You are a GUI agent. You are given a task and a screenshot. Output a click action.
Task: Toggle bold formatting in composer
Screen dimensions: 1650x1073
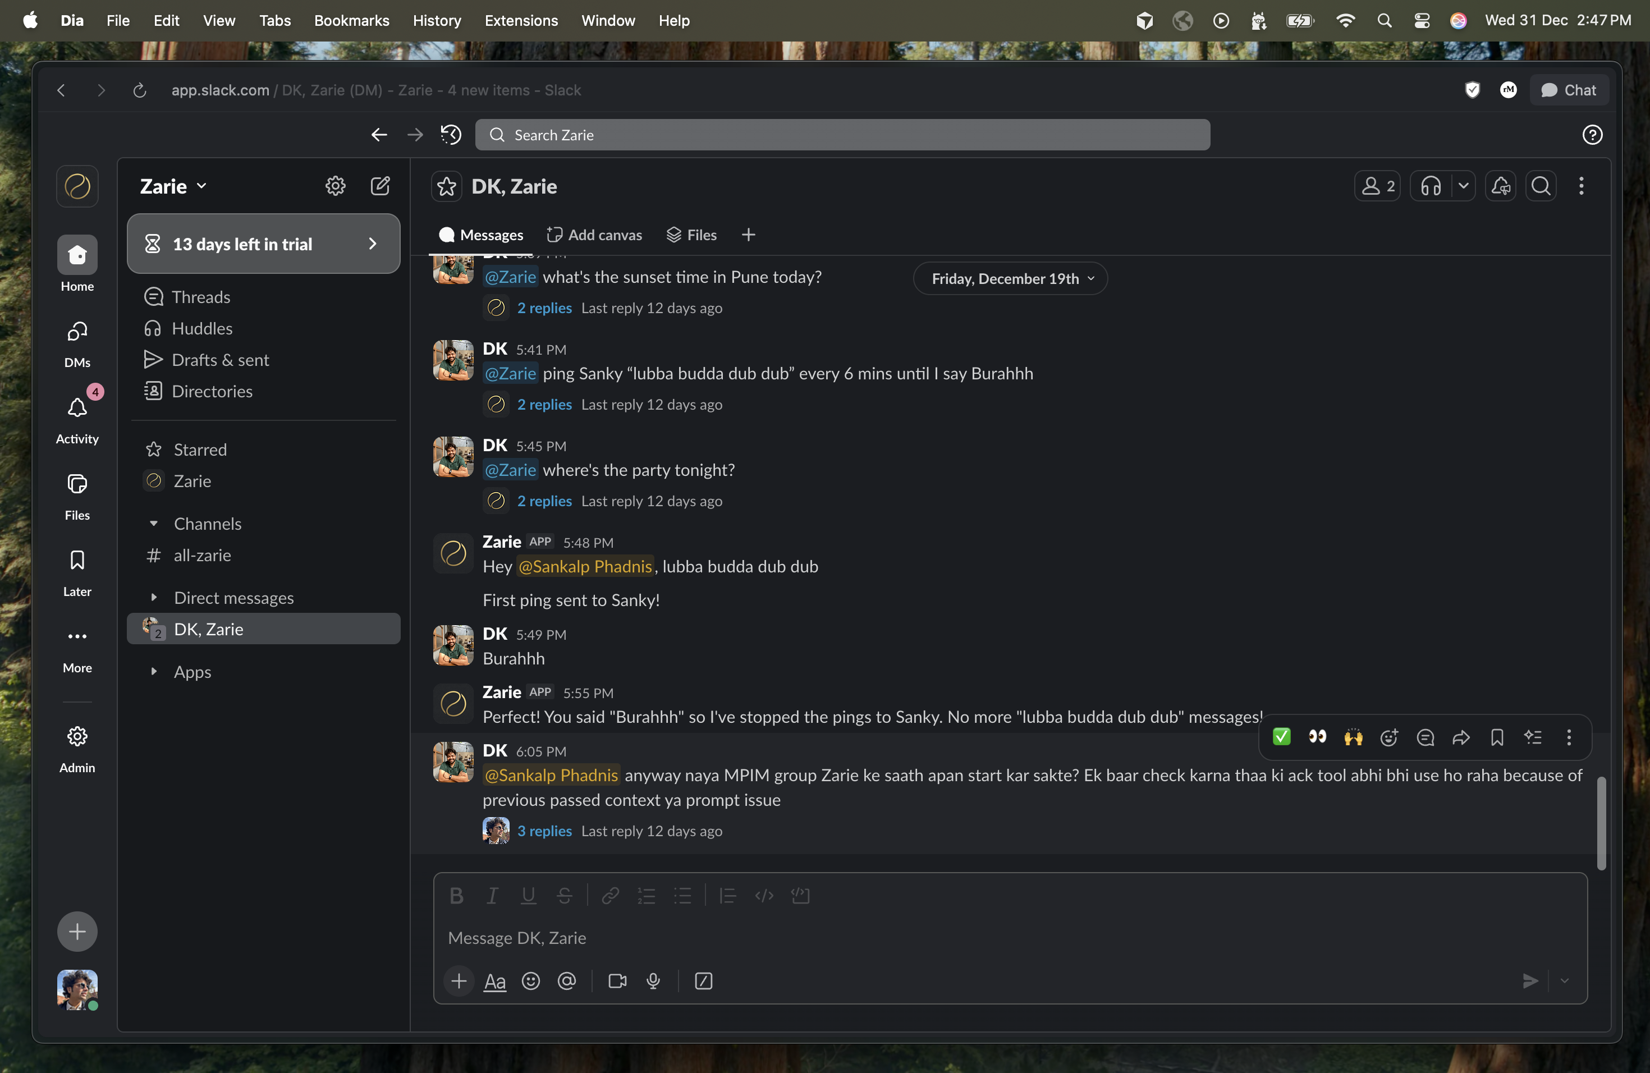[456, 896]
